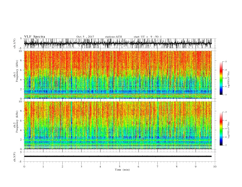Click the '4' tick on the time axis
Screen dimensions: 242x187
(100, 167)
